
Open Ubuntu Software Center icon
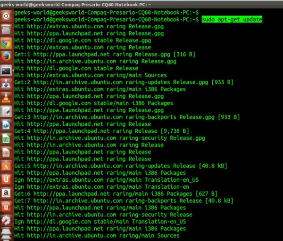pos(6,166)
